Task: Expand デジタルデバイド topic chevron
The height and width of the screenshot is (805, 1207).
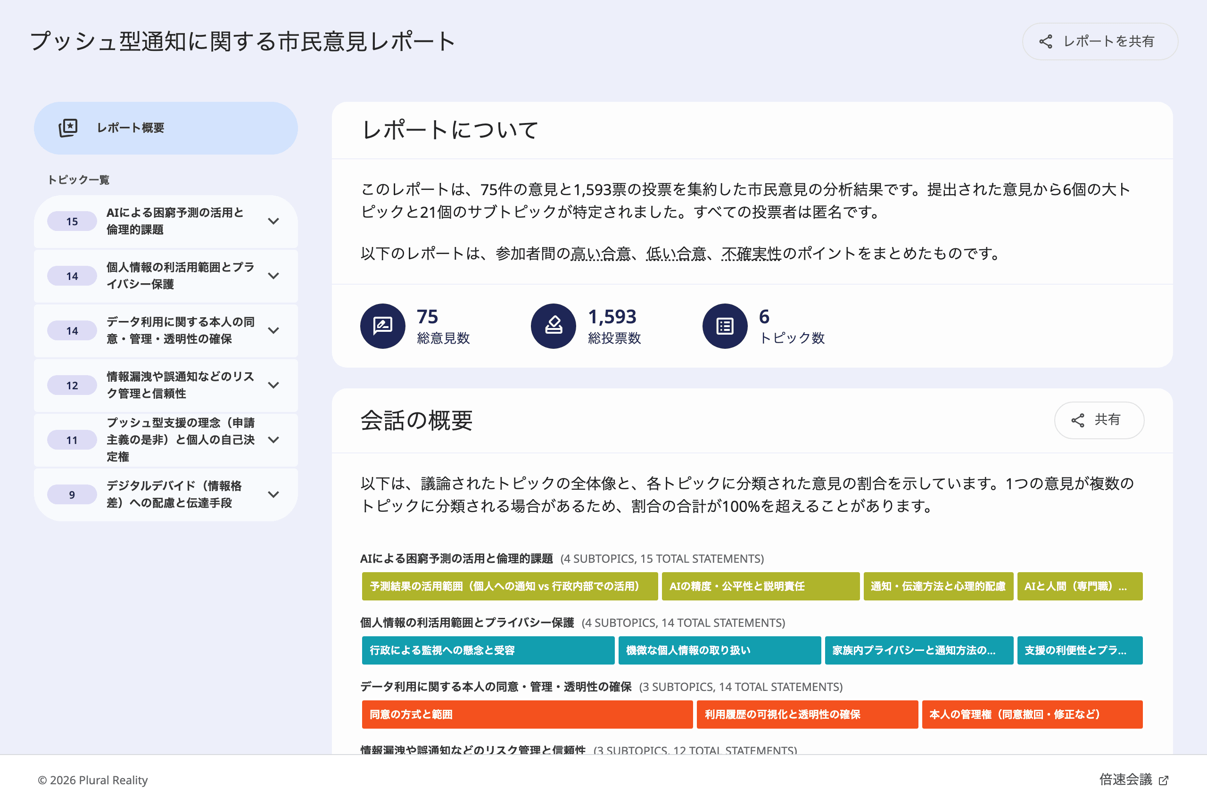Action: (274, 494)
